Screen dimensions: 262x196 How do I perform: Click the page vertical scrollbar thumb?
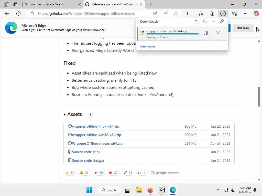(x=259, y=96)
